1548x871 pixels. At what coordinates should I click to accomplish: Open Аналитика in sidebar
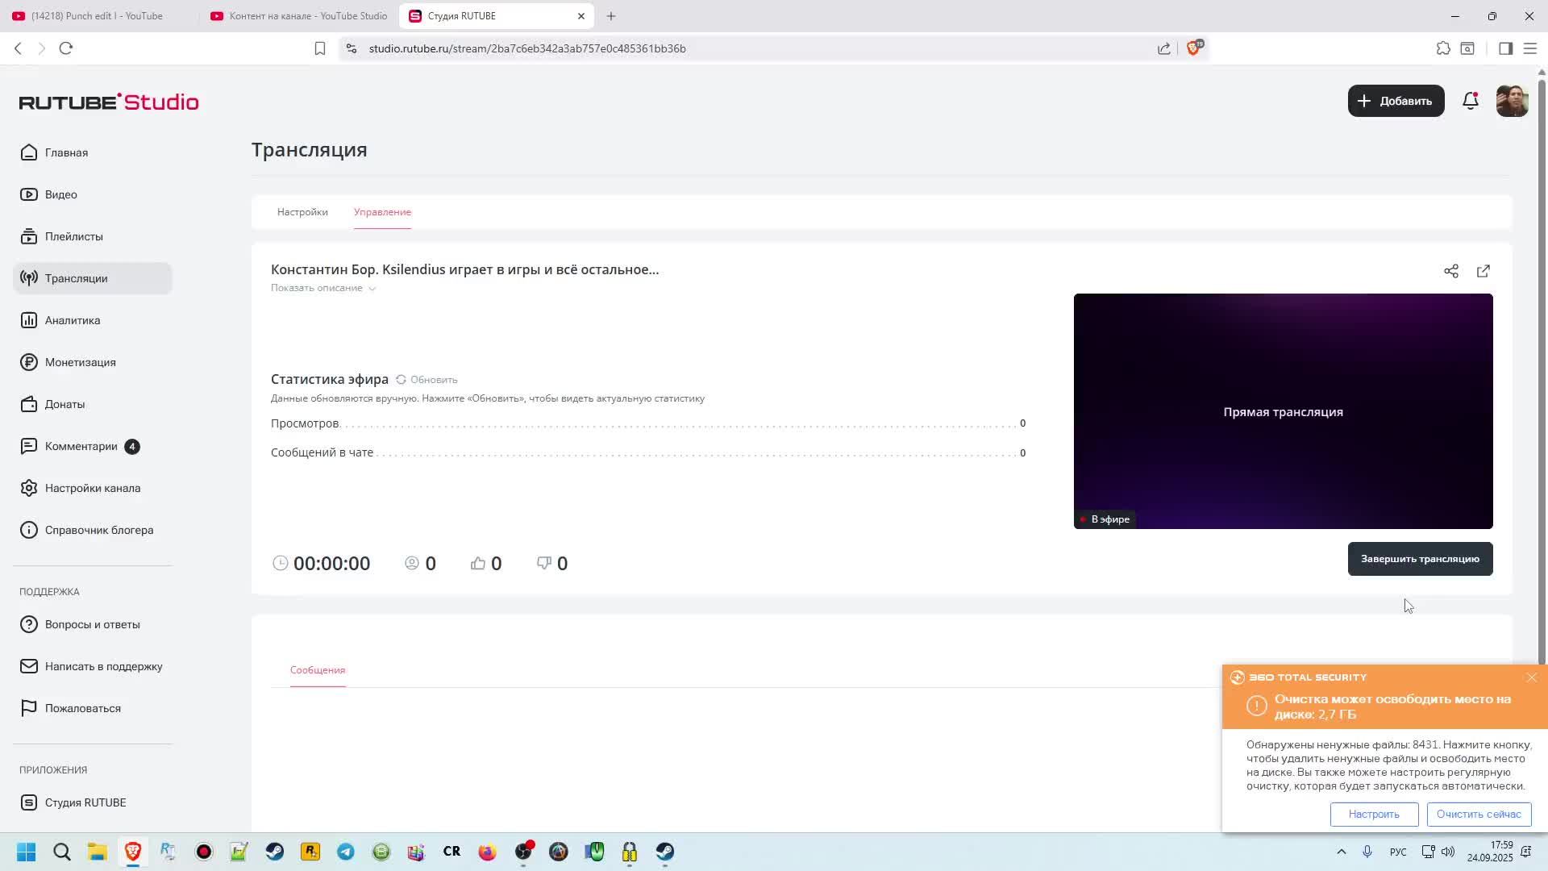73,320
